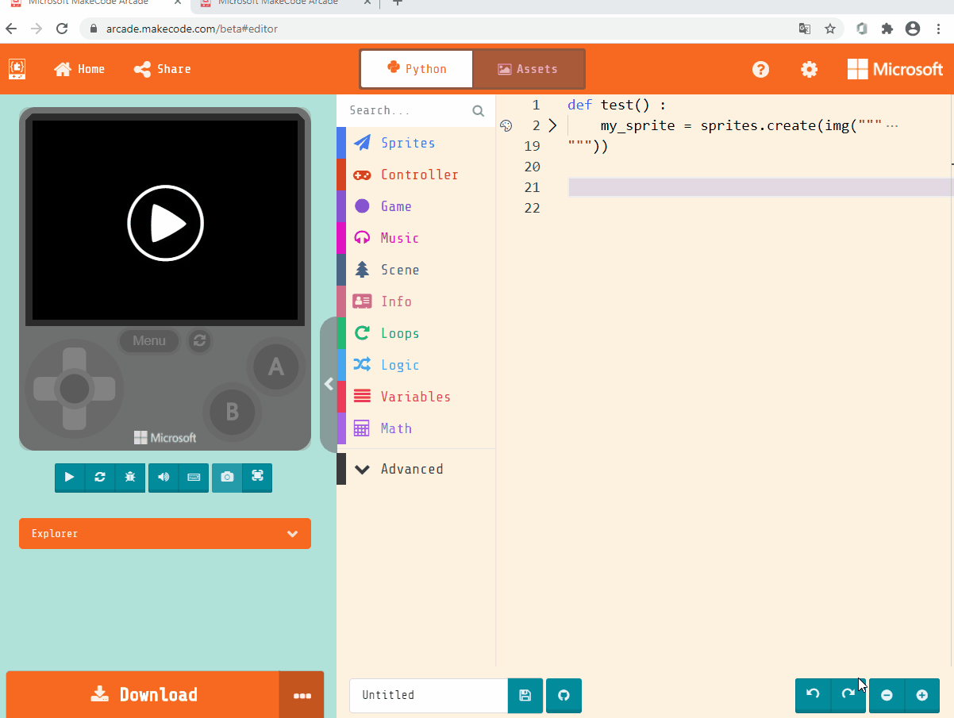The width and height of the screenshot is (954, 718).
Task: Take a simulator screenshot
Action: pyautogui.click(x=227, y=477)
